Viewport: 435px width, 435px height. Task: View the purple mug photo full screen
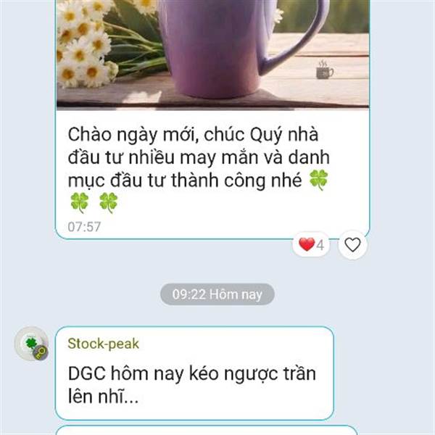point(212,53)
